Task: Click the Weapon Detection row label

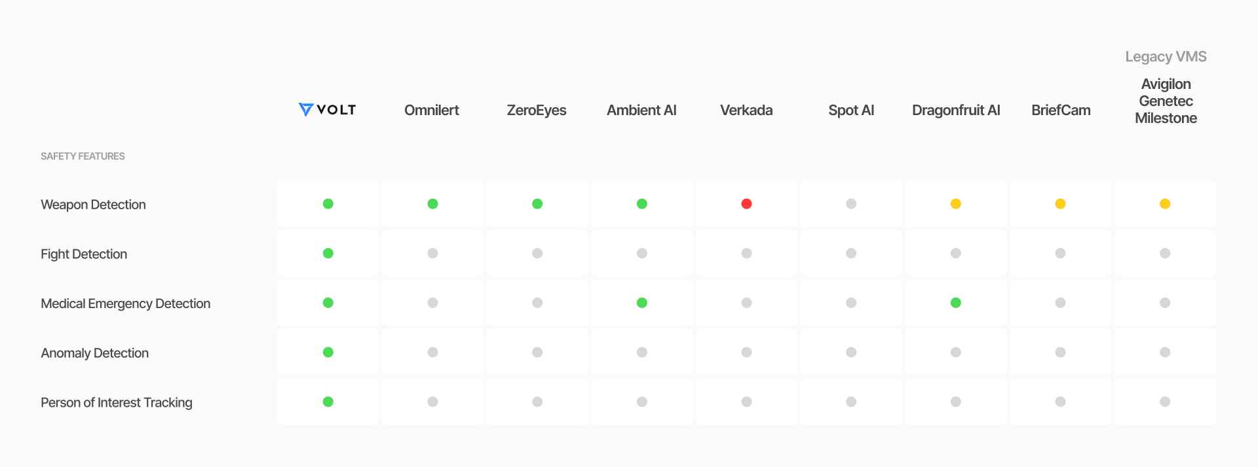Action: (x=93, y=205)
